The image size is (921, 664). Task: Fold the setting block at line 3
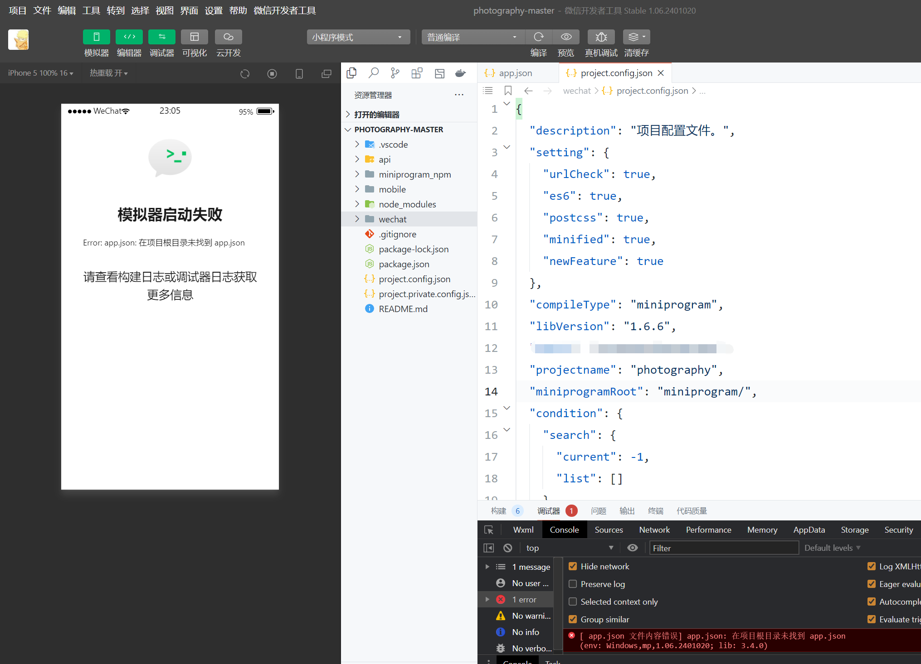click(507, 147)
